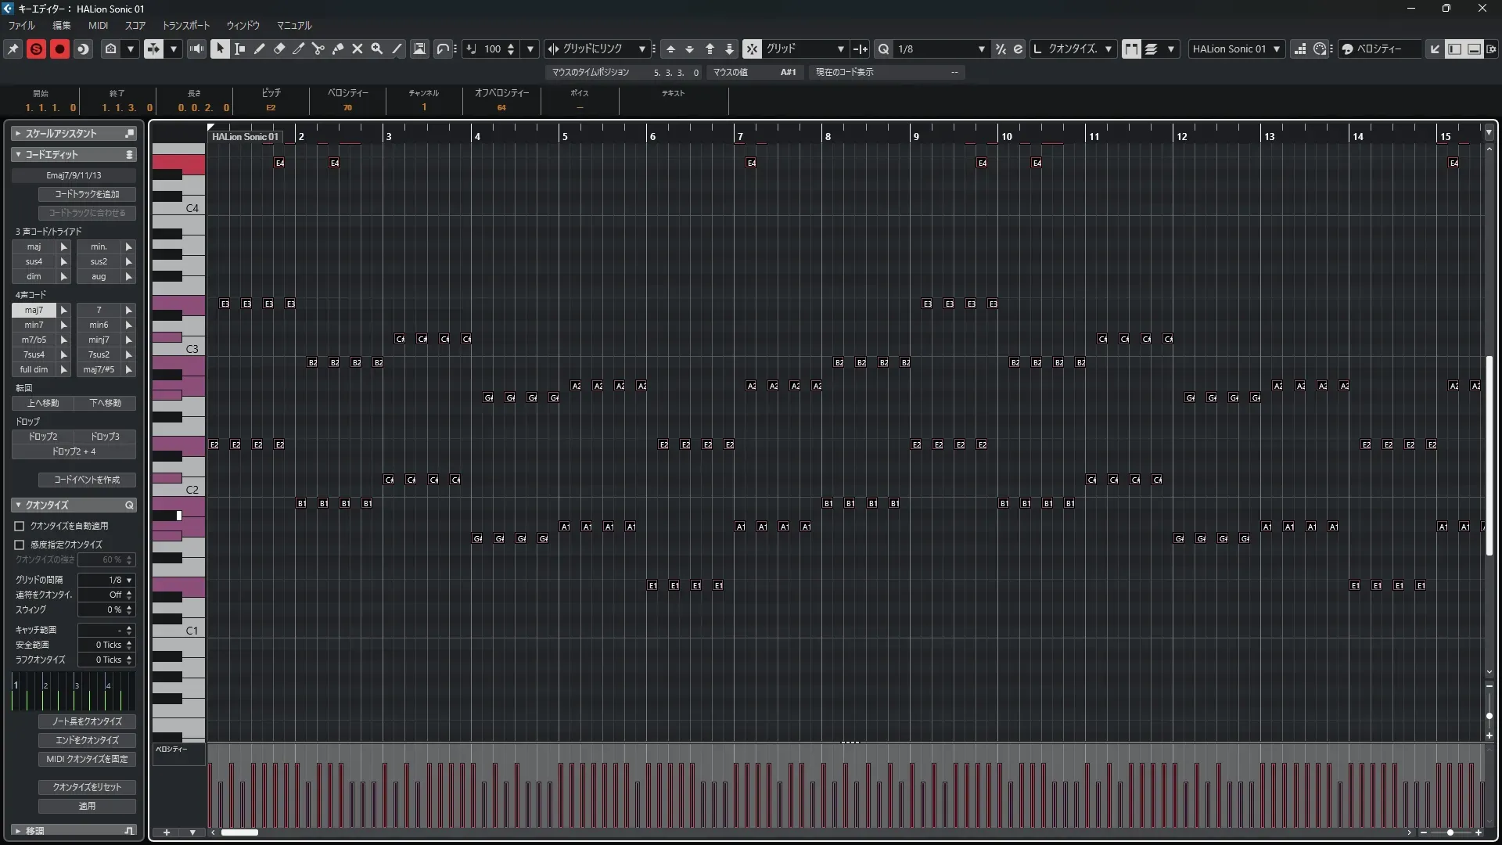Click the コードトラックを追加 button
The image size is (1502, 845).
coord(87,194)
